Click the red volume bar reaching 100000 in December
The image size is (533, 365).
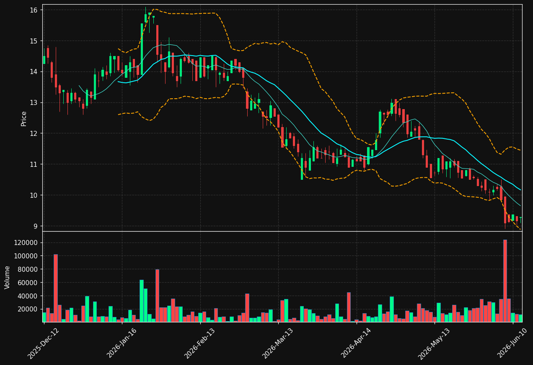click(56, 288)
